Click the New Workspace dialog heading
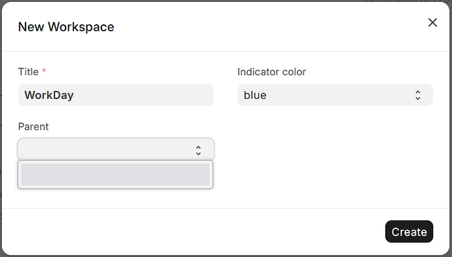452x257 pixels. [x=66, y=27]
